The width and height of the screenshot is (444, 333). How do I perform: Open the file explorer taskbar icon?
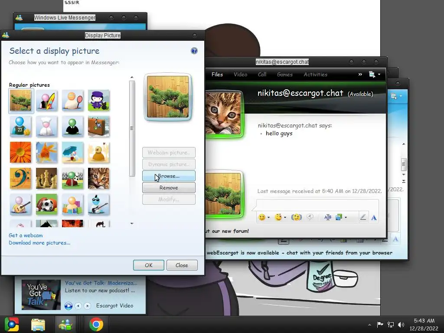click(x=38, y=324)
